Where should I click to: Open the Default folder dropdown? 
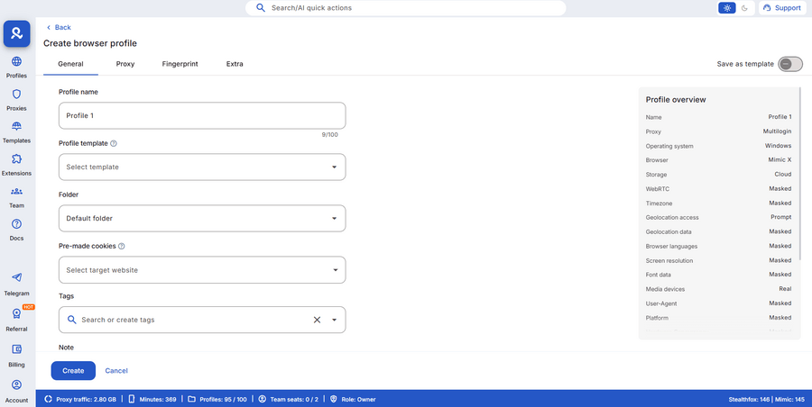pyautogui.click(x=201, y=218)
